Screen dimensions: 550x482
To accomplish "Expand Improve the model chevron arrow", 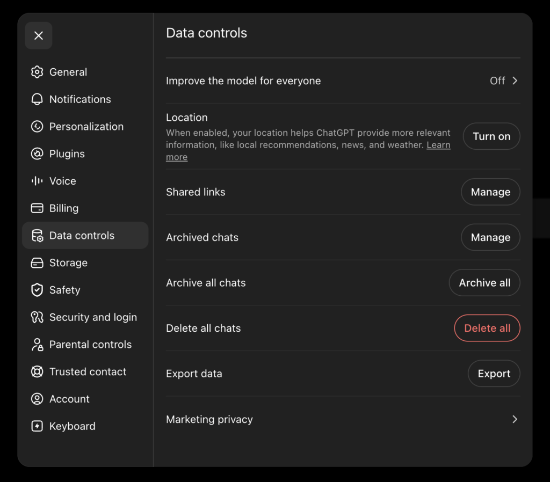I will [x=515, y=81].
